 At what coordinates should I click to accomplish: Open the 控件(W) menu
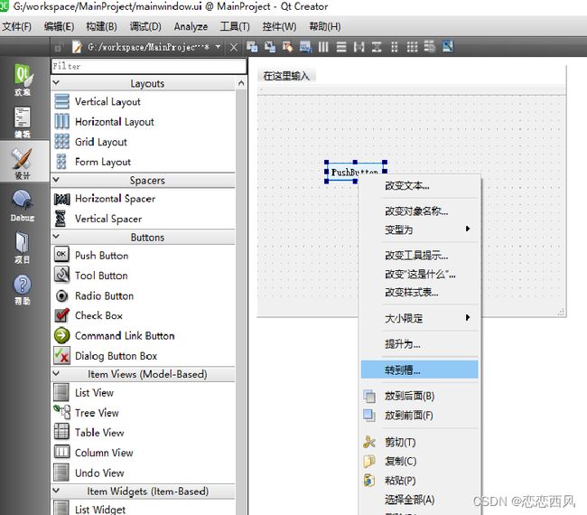click(x=279, y=26)
